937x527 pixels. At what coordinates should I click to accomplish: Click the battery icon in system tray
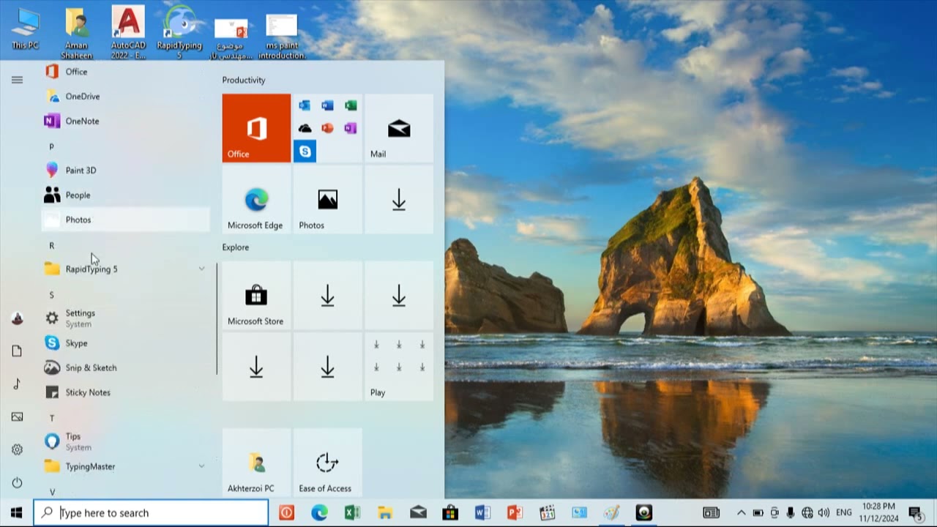pos(758,513)
